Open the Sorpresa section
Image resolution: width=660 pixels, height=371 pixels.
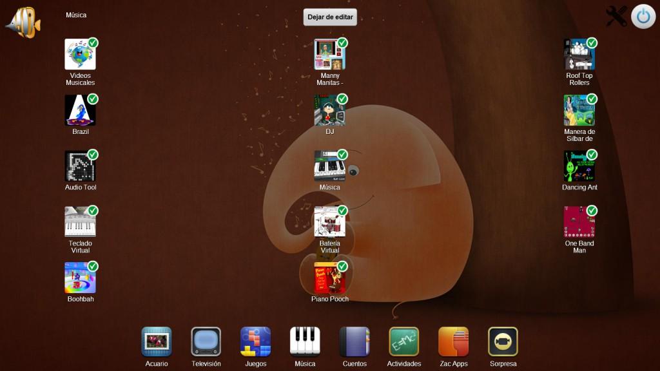[x=501, y=342]
